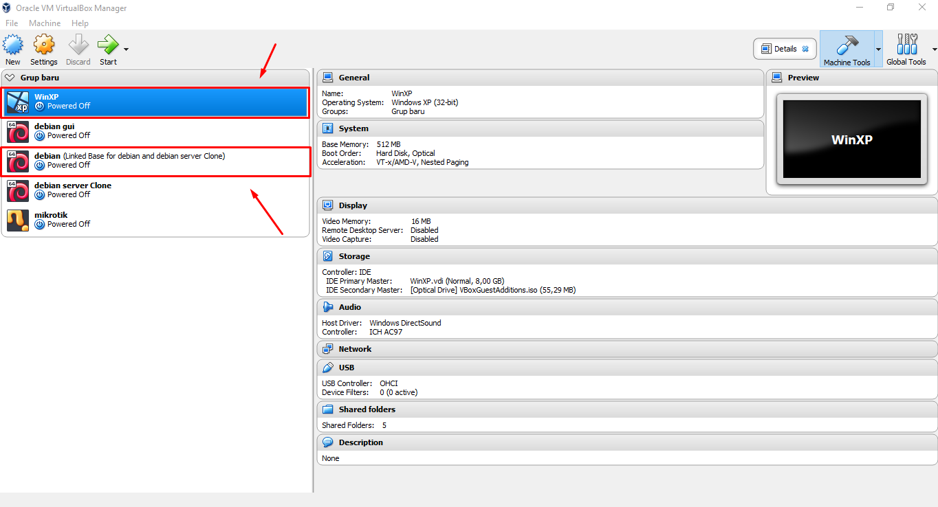Click the VirtualBox title bar app icon
The width and height of the screenshot is (938, 507).
7,8
